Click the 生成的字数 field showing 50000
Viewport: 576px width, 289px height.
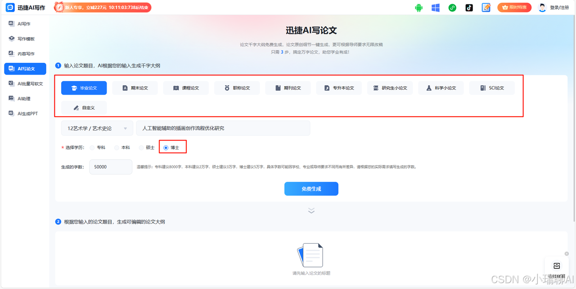click(x=111, y=167)
